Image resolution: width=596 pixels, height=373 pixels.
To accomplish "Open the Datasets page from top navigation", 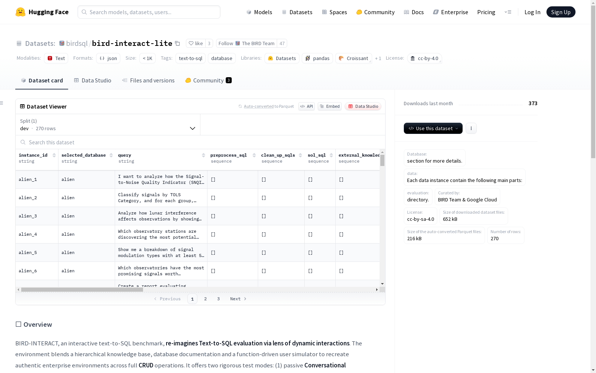I will (x=297, y=12).
